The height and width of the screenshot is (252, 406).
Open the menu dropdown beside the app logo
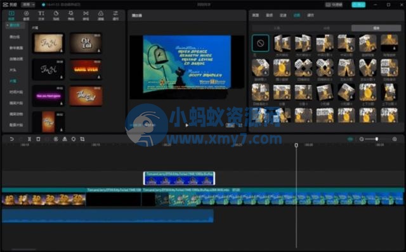(x=28, y=4)
